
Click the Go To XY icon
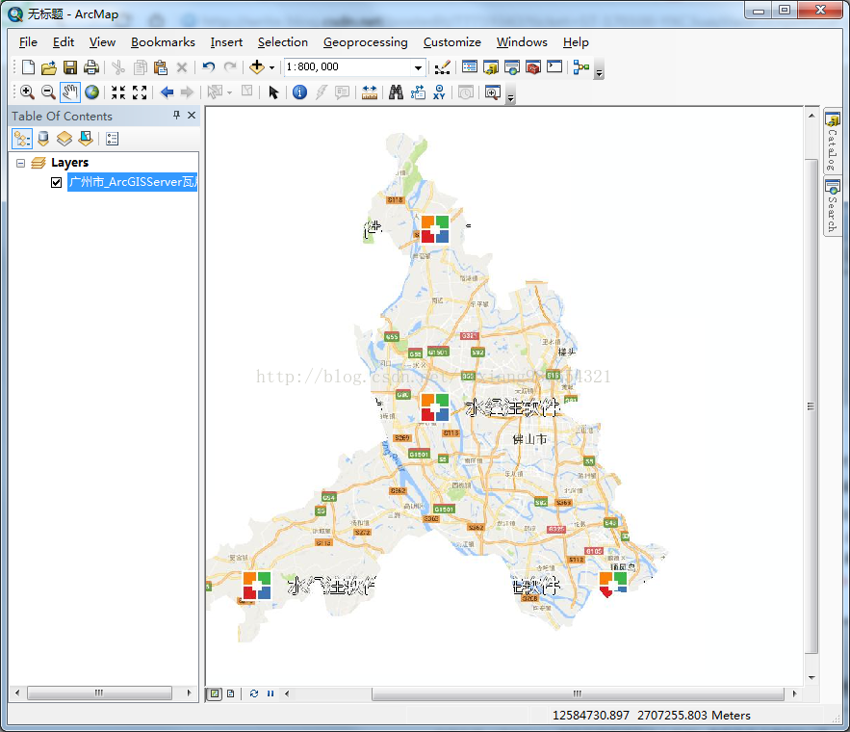pos(439,92)
